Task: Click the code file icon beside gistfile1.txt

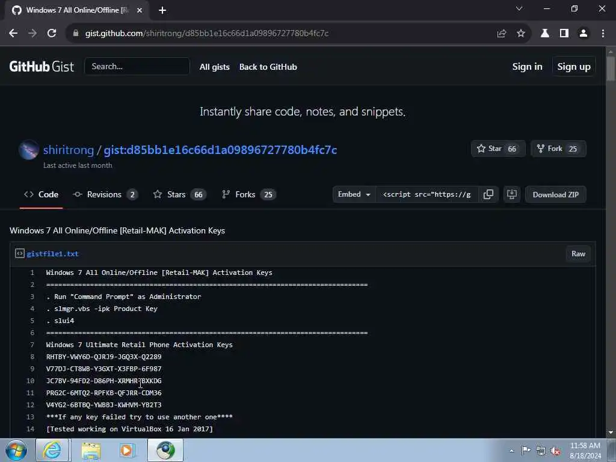Action: 20,253
